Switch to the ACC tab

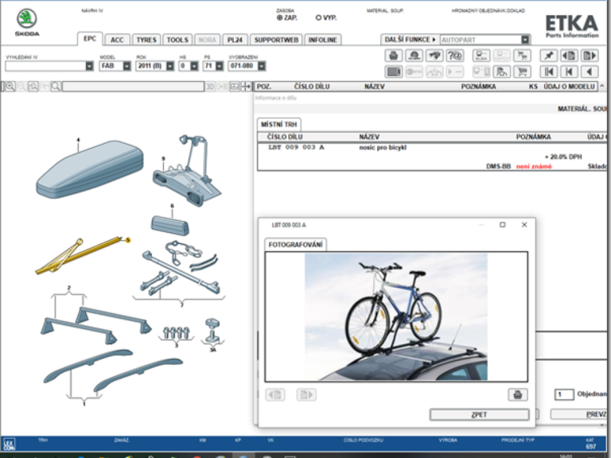[x=117, y=39]
